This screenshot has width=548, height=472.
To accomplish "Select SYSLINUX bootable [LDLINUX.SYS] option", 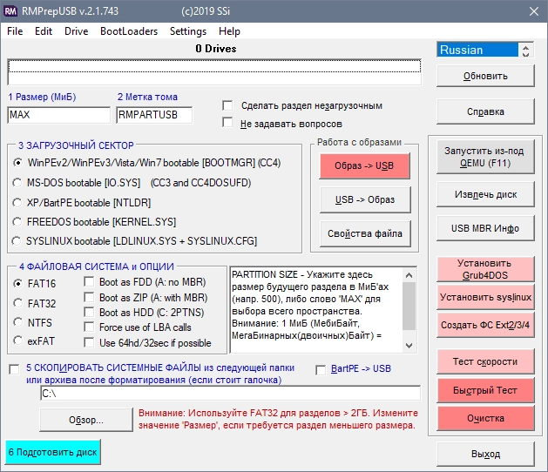I will 17,241.
